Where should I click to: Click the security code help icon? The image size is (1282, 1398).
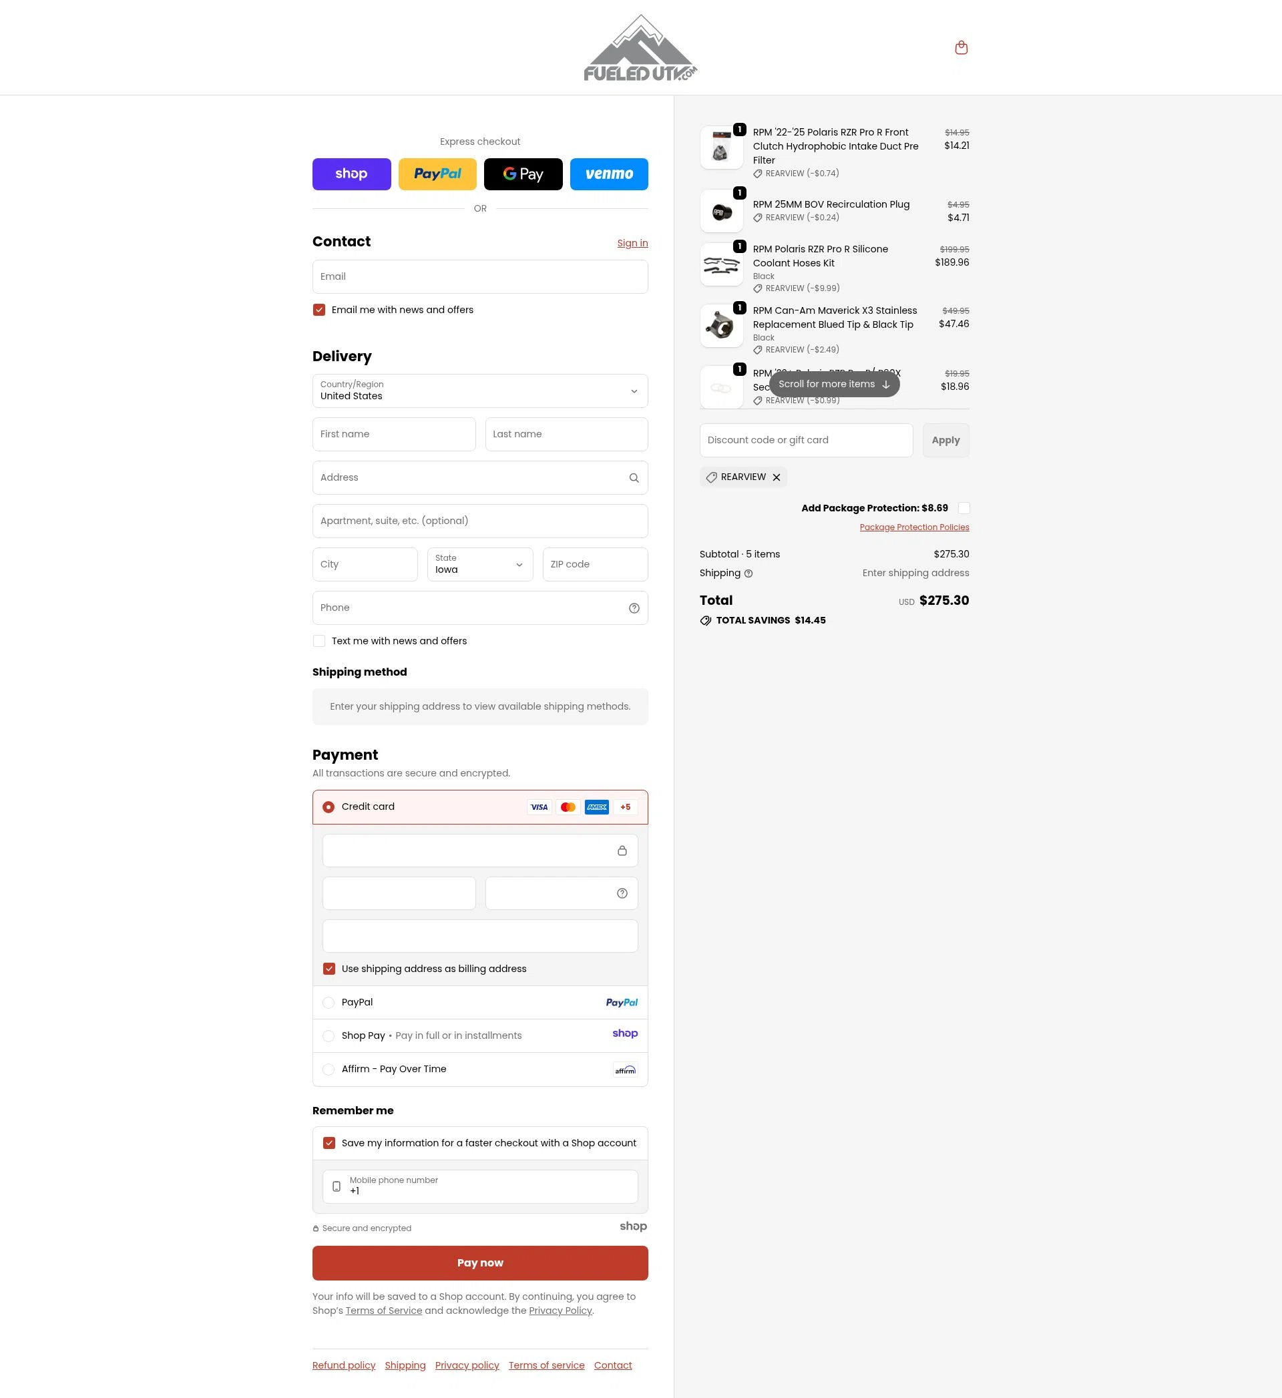[x=622, y=893]
